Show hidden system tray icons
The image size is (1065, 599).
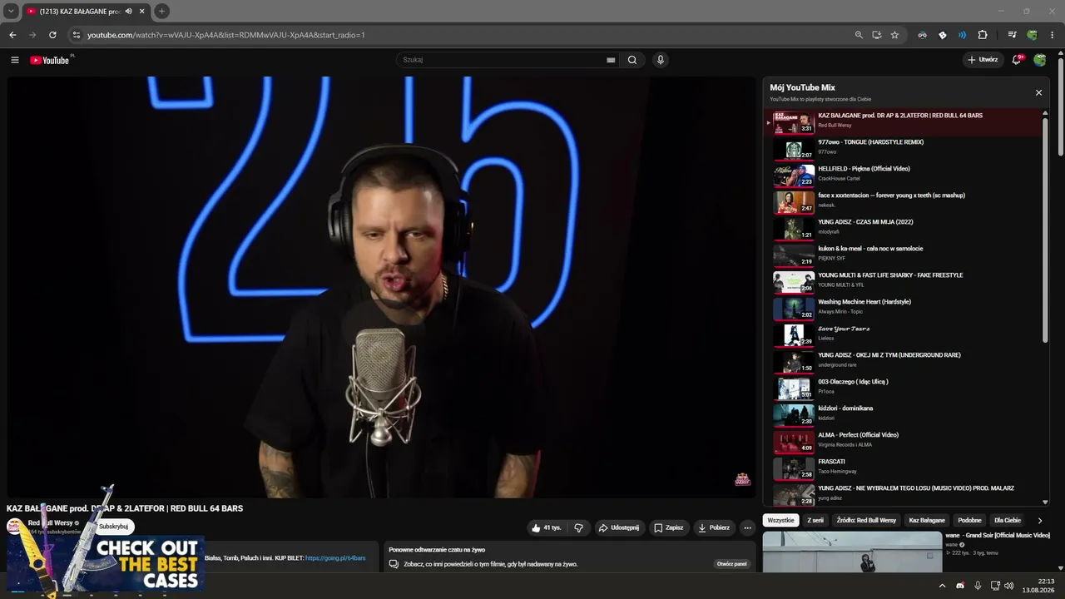pyautogui.click(x=942, y=586)
